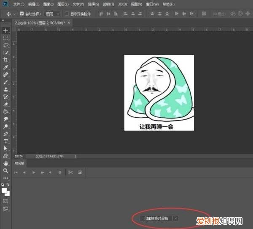
Task: Open the 编辑(E) menu
Action: (34, 4)
